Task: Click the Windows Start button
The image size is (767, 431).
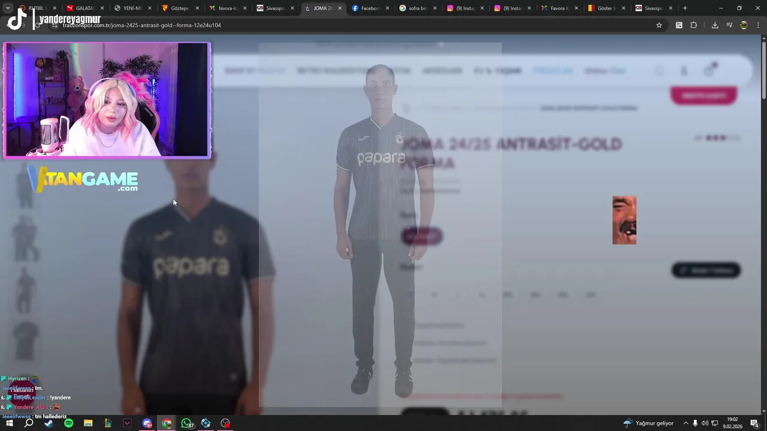Action: pyautogui.click(x=10, y=423)
